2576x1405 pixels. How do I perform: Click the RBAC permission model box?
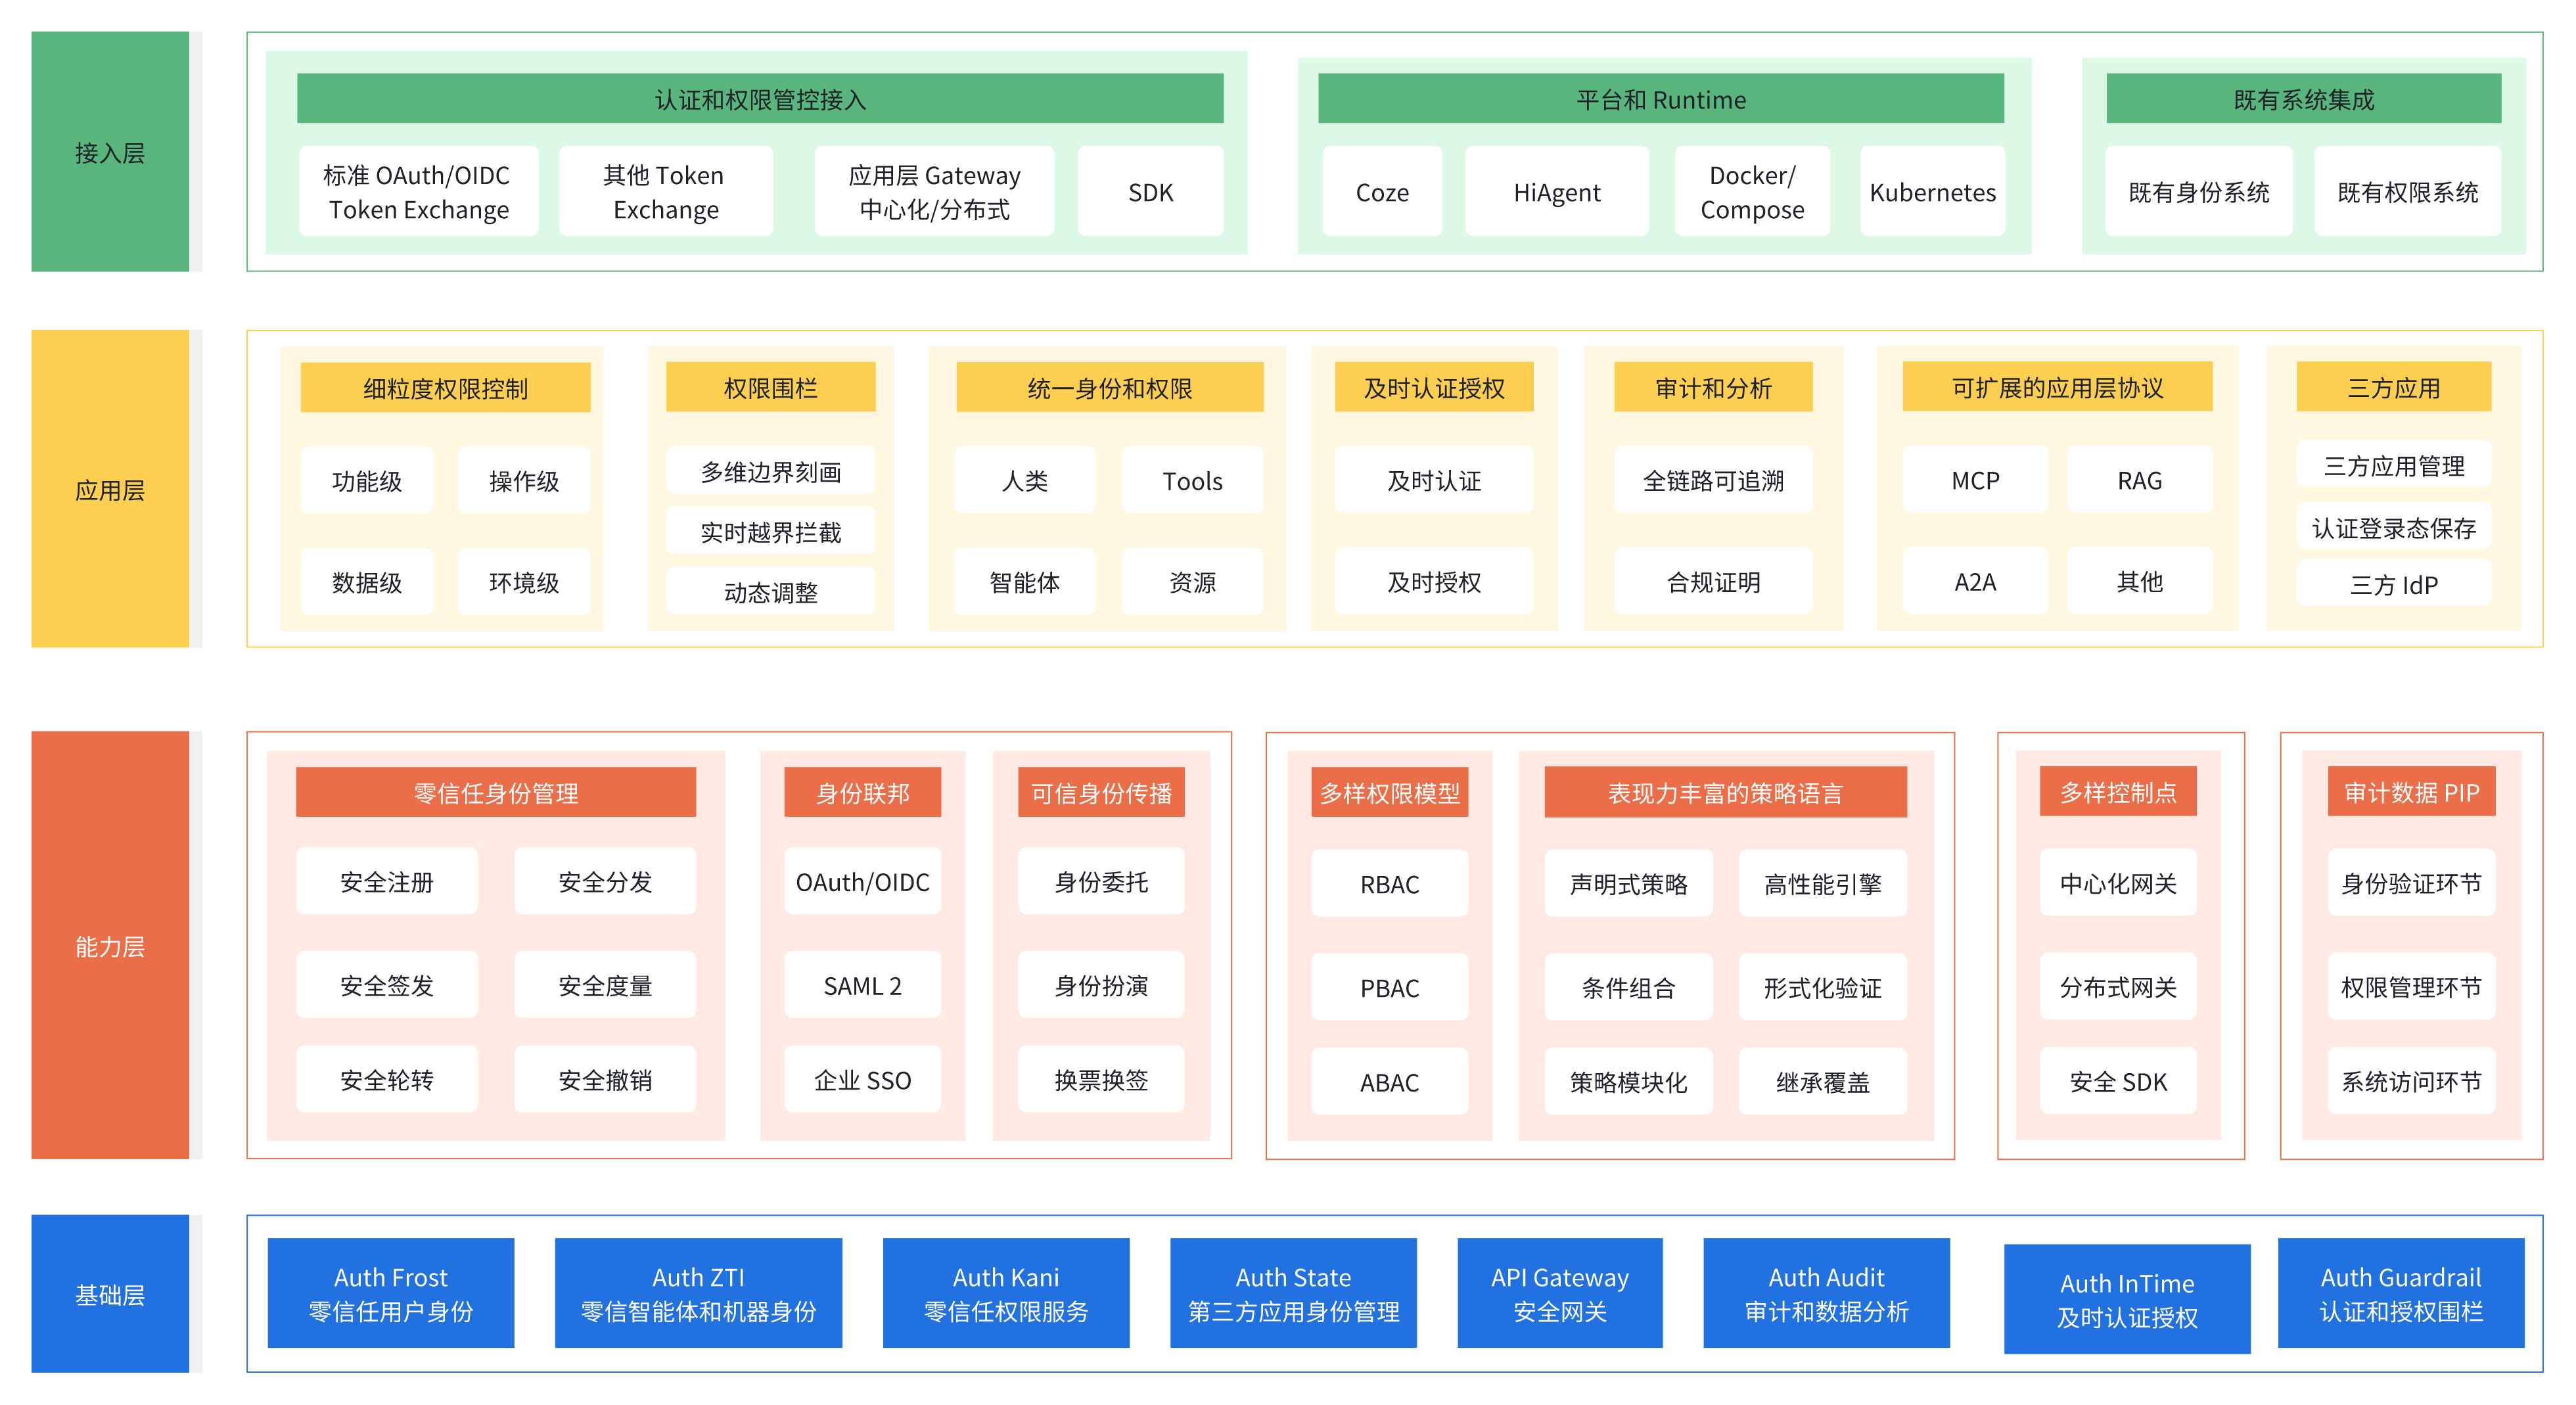pos(1389,884)
